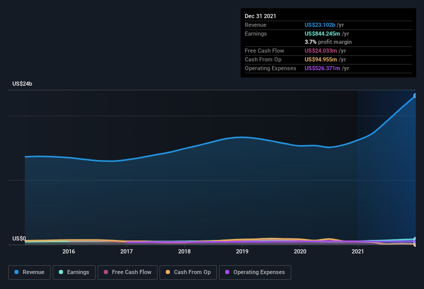Click the 2021 x-axis label
The width and height of the screenshot is (424, 289).
click(x=358, y=251)
